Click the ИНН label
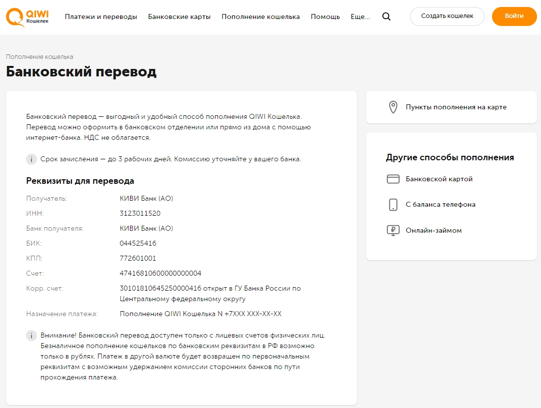 [35, 213]
